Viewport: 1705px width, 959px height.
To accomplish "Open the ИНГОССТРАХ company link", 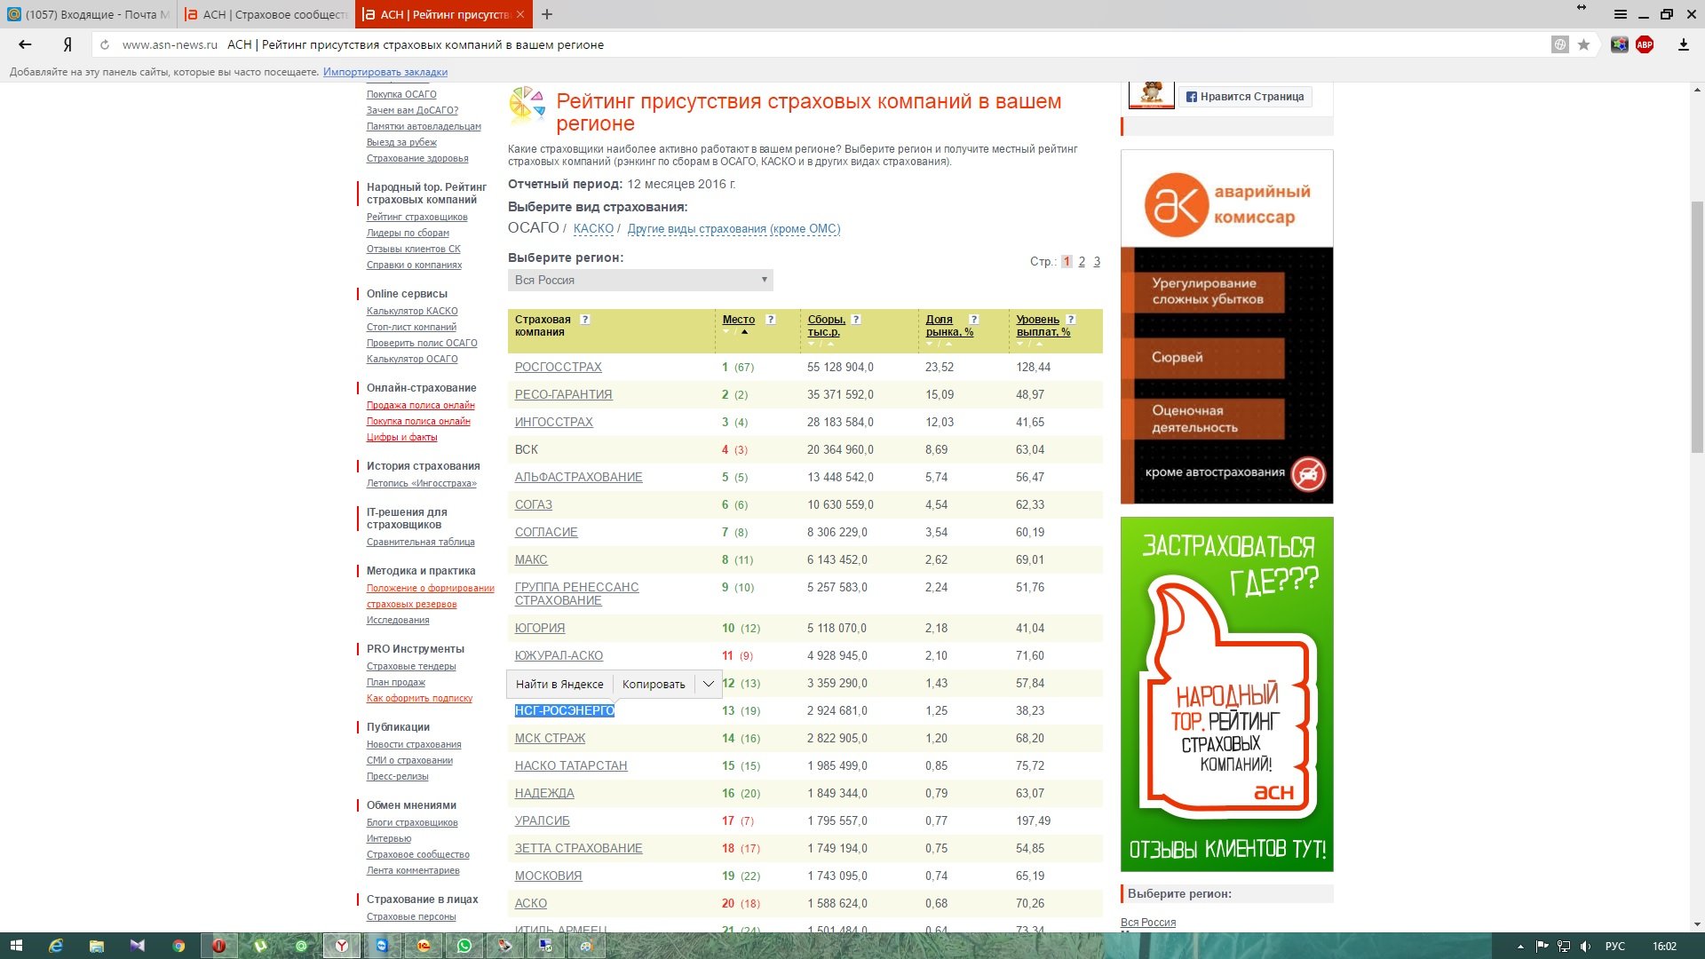I will click(553, 422).
